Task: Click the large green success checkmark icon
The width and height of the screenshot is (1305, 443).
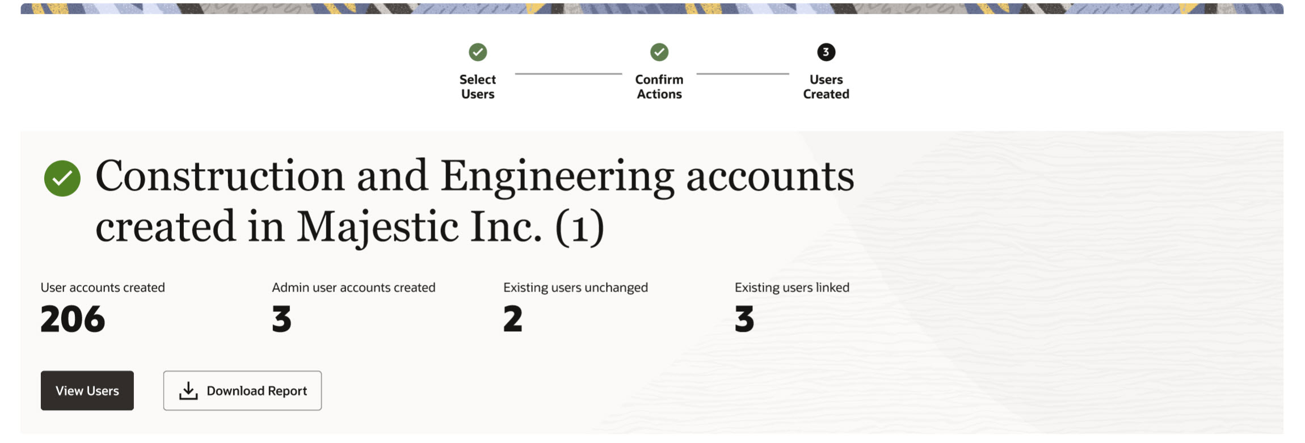Action: coord(62,179)
